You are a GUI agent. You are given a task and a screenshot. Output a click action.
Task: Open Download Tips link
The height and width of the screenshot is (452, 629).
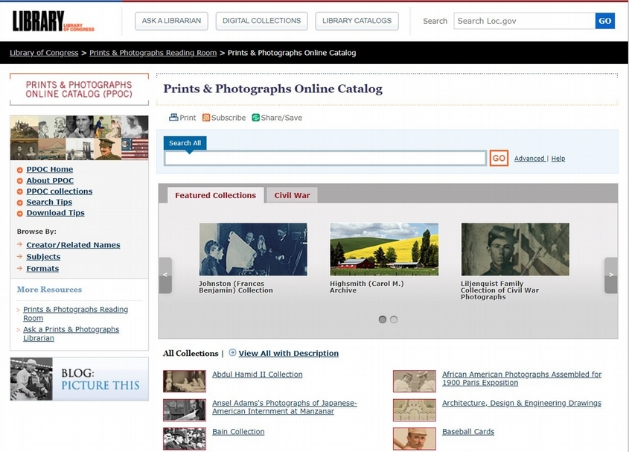55,213
